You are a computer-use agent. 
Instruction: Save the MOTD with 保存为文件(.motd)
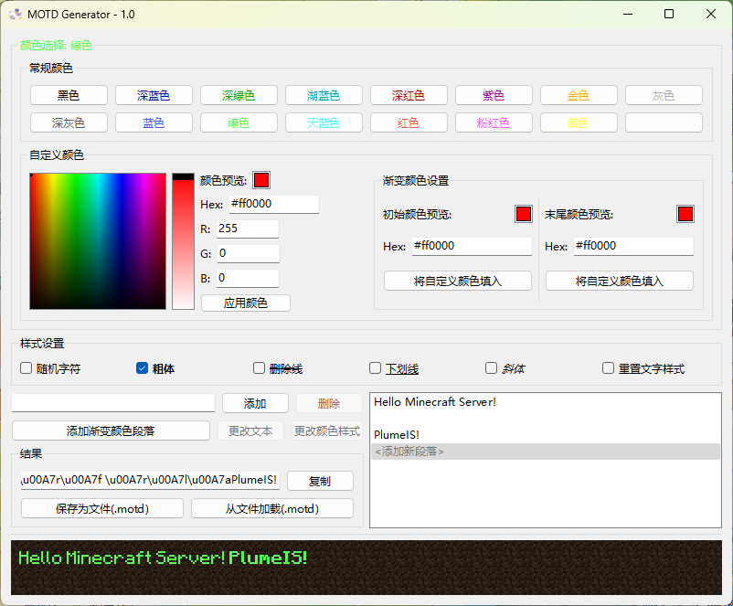click(101, 508)
